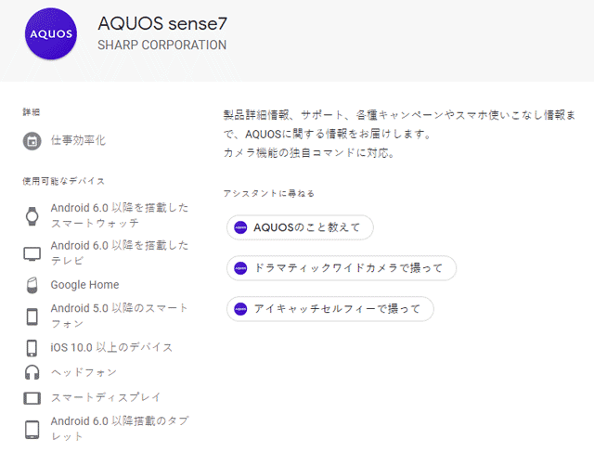594x465 pixels.
Task: Open the 仕事効率化 category link
Action: (78, 140)
